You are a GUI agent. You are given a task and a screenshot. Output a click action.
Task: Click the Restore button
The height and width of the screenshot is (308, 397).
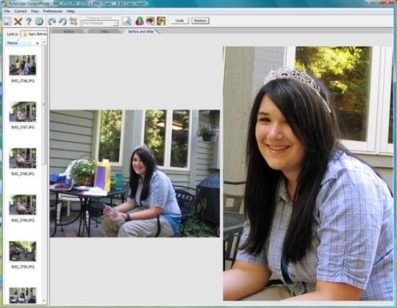pos(200,21)
